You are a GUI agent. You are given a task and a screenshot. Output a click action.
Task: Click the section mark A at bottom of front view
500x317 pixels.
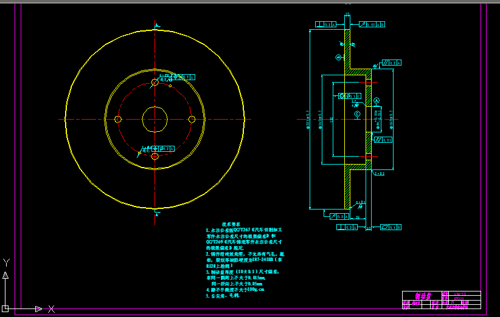(x=156, y=213)
